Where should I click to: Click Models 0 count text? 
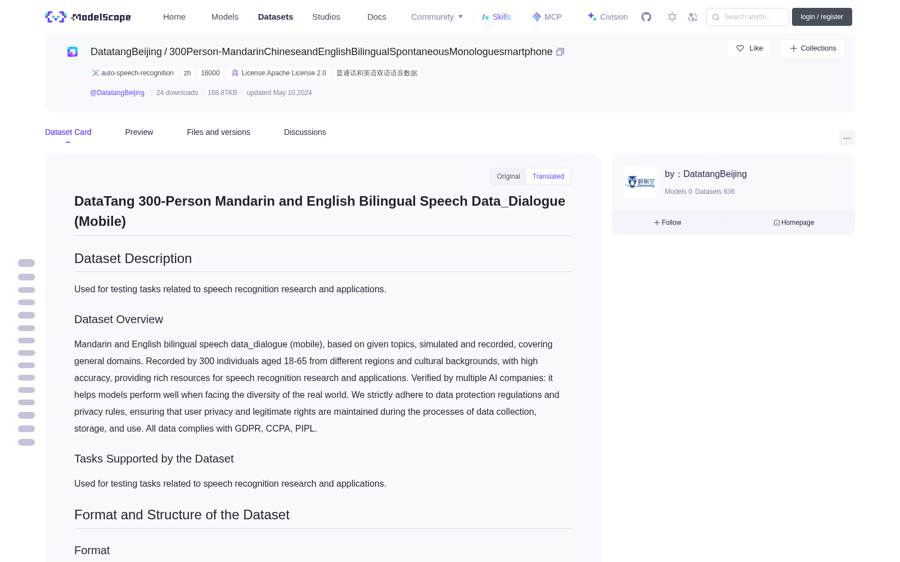(x=678, y=192)
